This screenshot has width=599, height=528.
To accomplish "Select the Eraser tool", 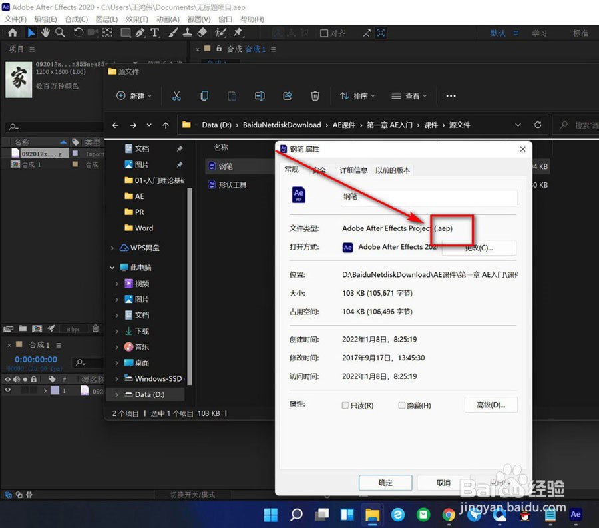I will click(202, 33).
